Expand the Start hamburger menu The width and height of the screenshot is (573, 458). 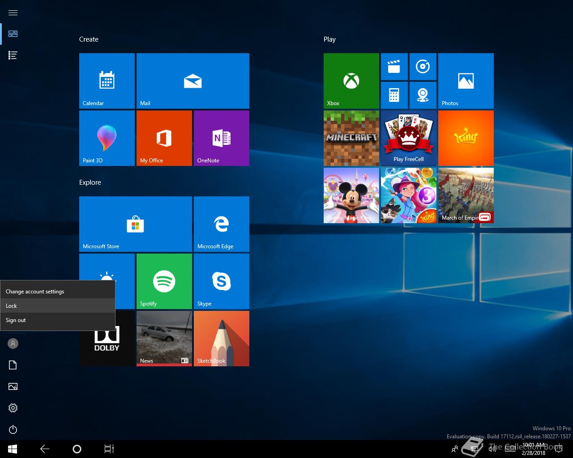pyautogui.click(x=13, y=13)
